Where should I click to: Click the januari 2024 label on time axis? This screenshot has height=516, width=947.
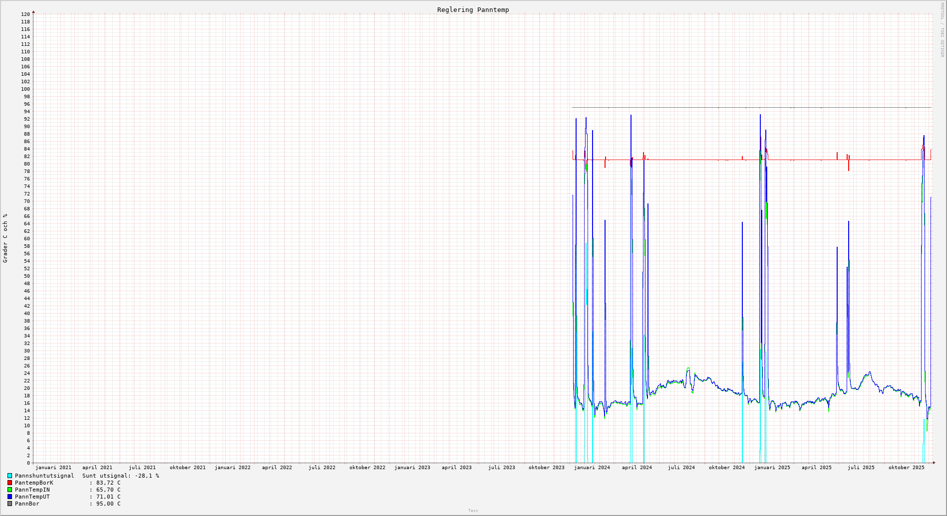592,468
